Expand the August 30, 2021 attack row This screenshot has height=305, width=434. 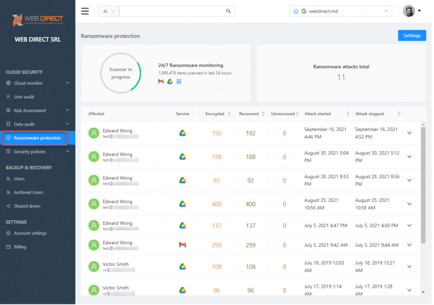click(x=409, y=157)
